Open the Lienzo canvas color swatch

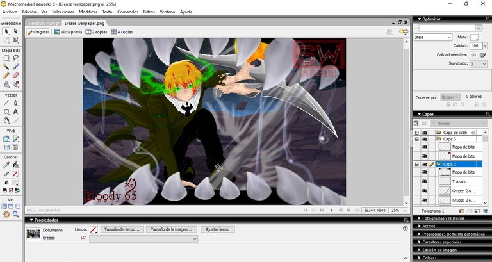[94, 230]
